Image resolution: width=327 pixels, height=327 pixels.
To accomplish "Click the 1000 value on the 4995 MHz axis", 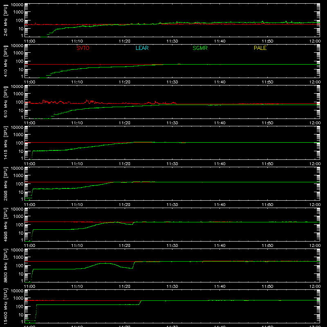I will 18,216.
